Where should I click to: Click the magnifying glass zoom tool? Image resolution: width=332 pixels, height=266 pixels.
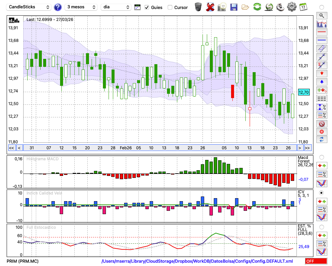pos(321,15)
